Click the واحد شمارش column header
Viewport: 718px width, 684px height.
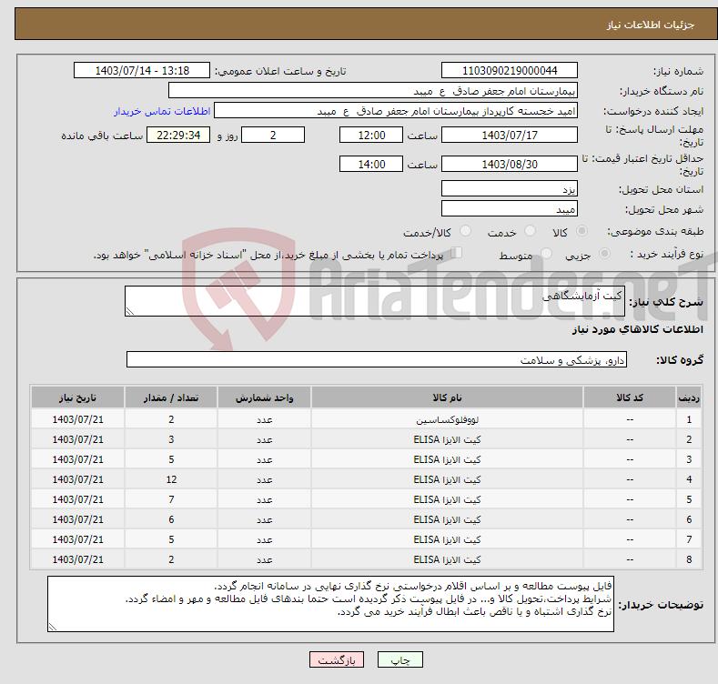click(x=264, y=397)
